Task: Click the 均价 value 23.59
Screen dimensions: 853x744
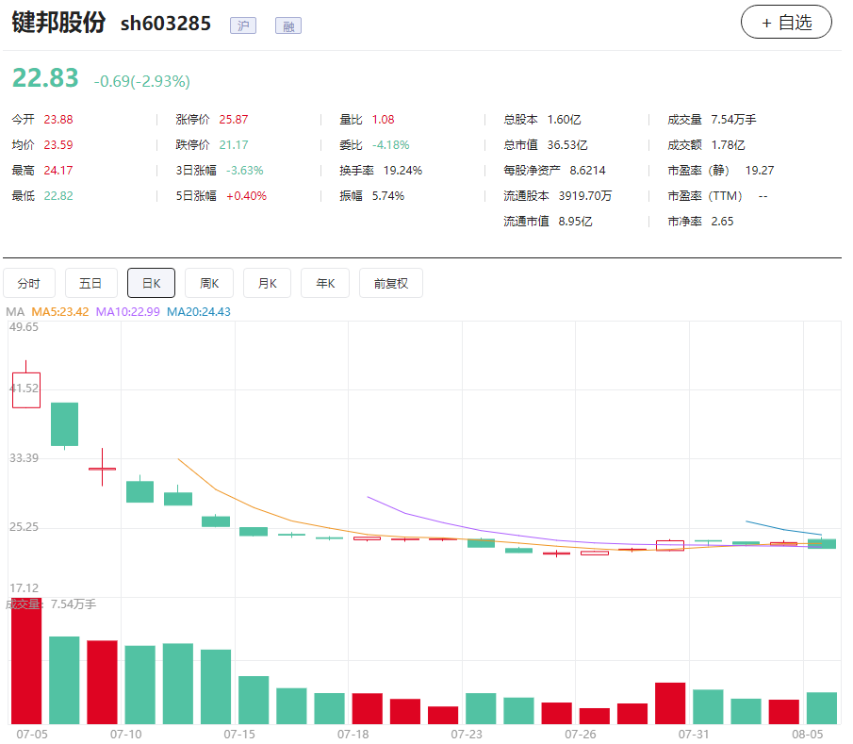Action: coord(58,145)
